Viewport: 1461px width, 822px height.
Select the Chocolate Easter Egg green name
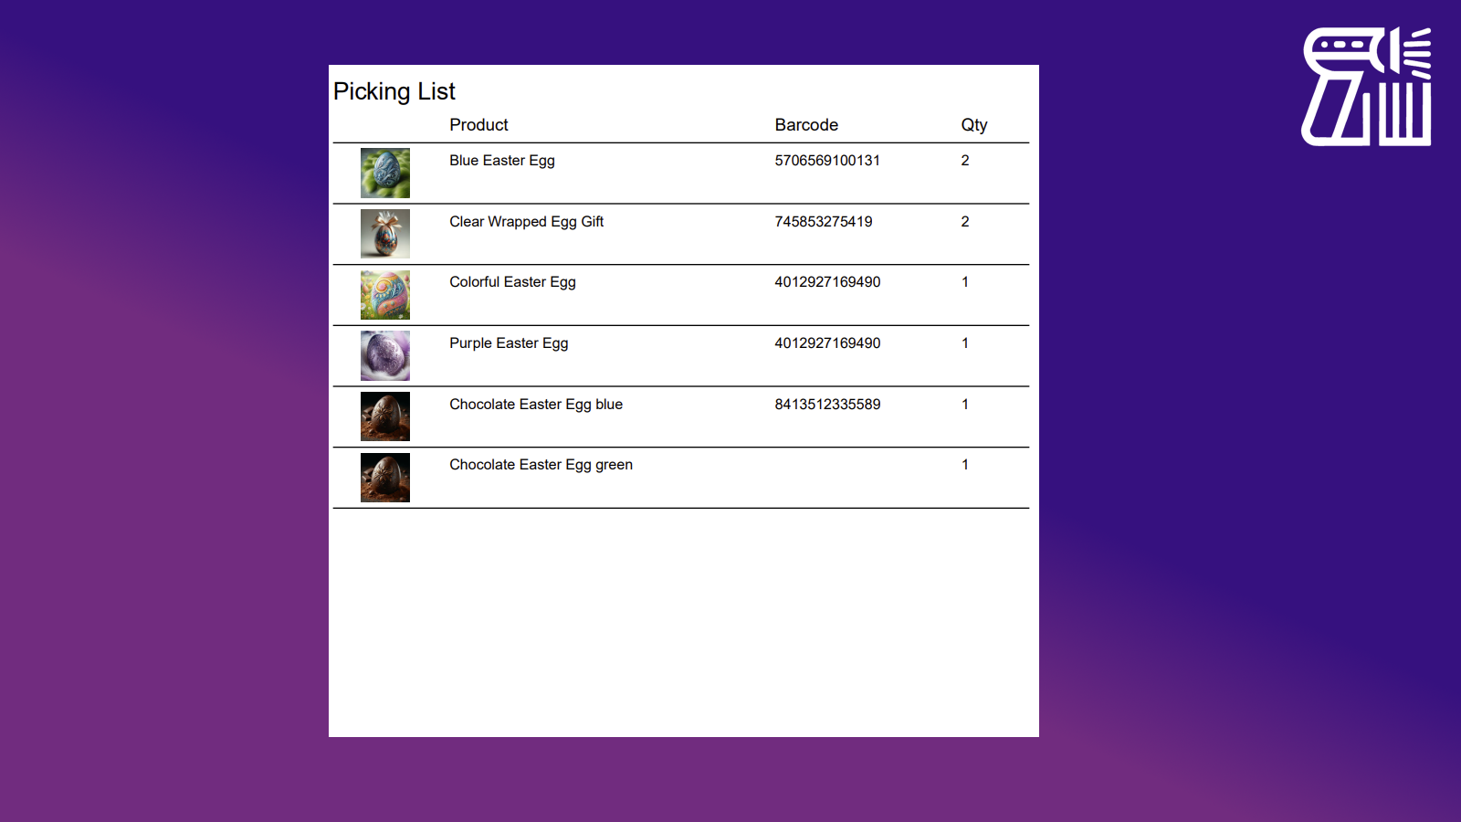pyautogui.click(x=541, y=465)
